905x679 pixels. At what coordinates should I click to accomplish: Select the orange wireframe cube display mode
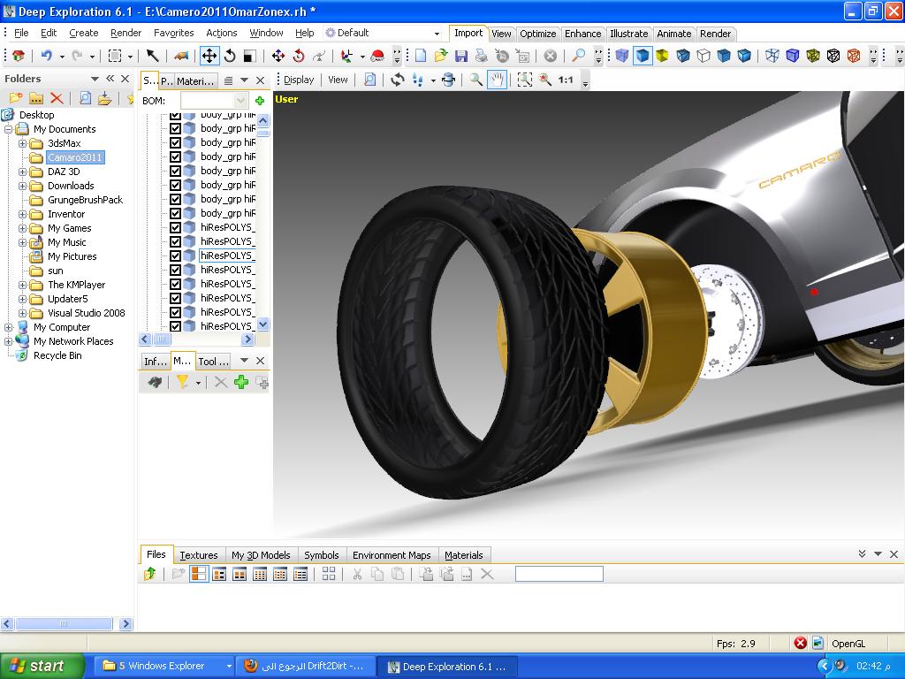click(854, 56)
